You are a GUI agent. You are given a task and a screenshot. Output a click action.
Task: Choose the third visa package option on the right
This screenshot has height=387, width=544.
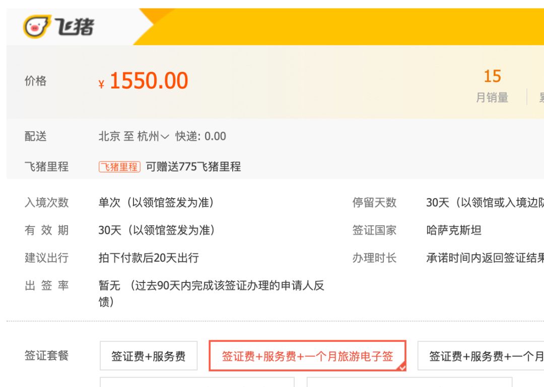point(481,356)
